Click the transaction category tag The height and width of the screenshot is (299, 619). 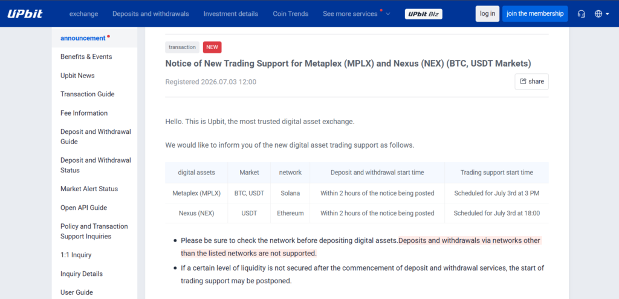tap(182, 47)
